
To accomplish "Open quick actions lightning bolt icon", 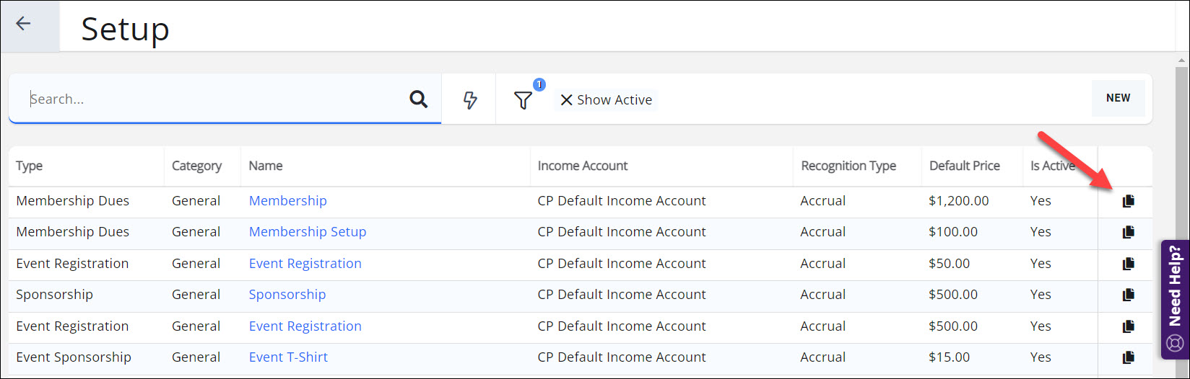I will (469, 99).
